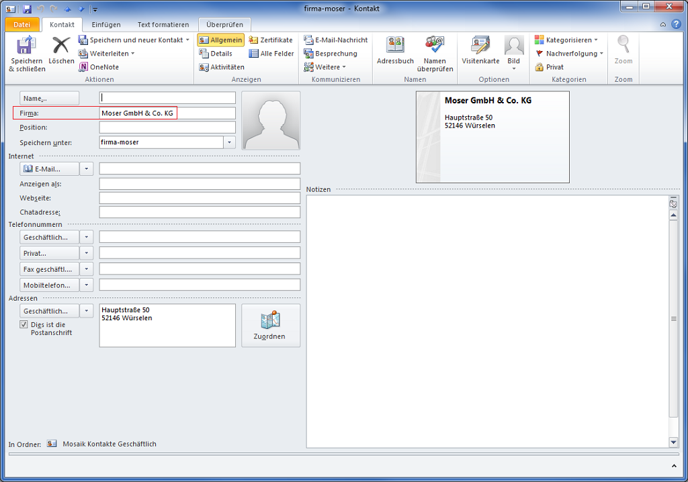Click in the Firma field

tap(167, 113)
